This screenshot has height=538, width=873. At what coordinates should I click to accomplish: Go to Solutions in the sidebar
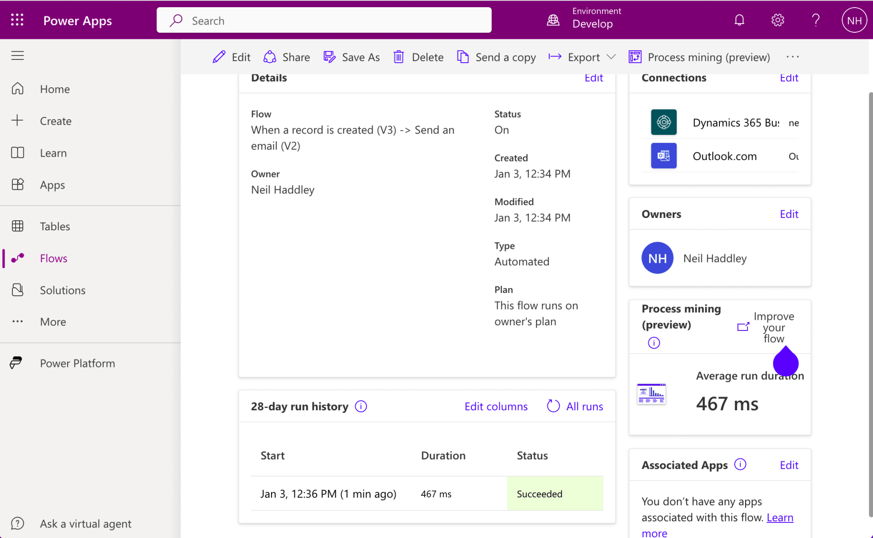click(62, 290)
